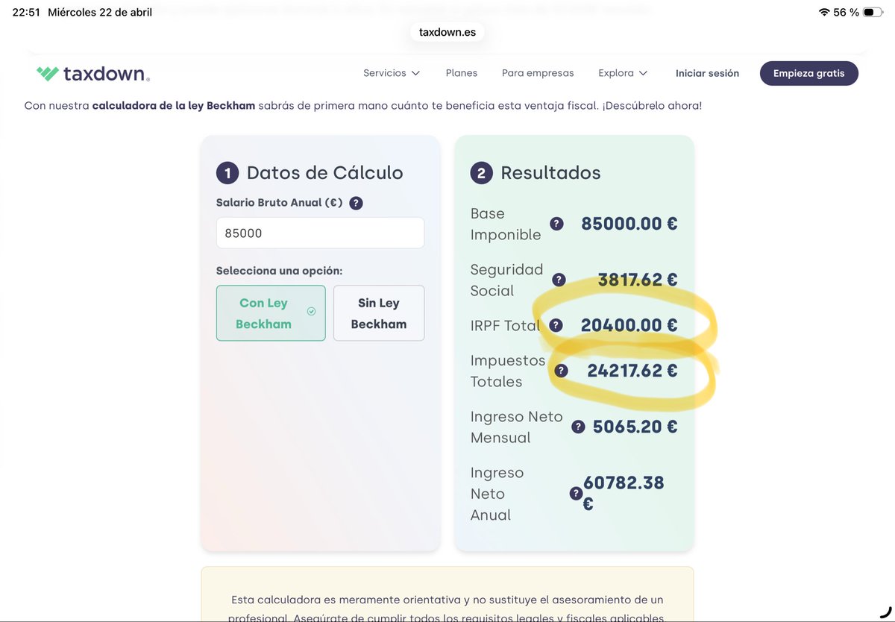Viewport: 895px width, 622px height.
Task: Expand the Explora dropdown menu
Action: [623, 73]
